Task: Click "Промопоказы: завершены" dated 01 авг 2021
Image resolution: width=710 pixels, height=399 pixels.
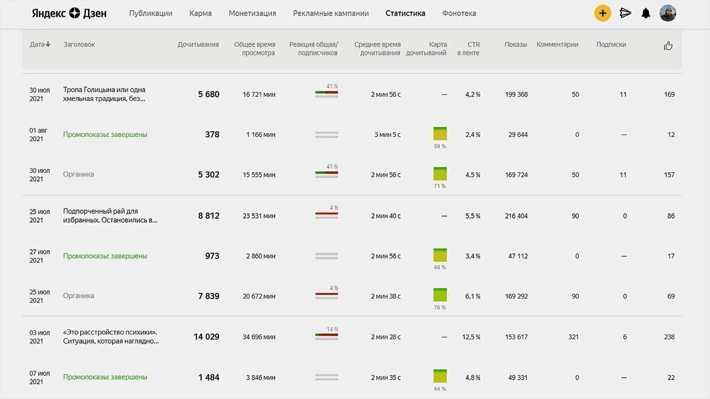Action: coord(105,135)
